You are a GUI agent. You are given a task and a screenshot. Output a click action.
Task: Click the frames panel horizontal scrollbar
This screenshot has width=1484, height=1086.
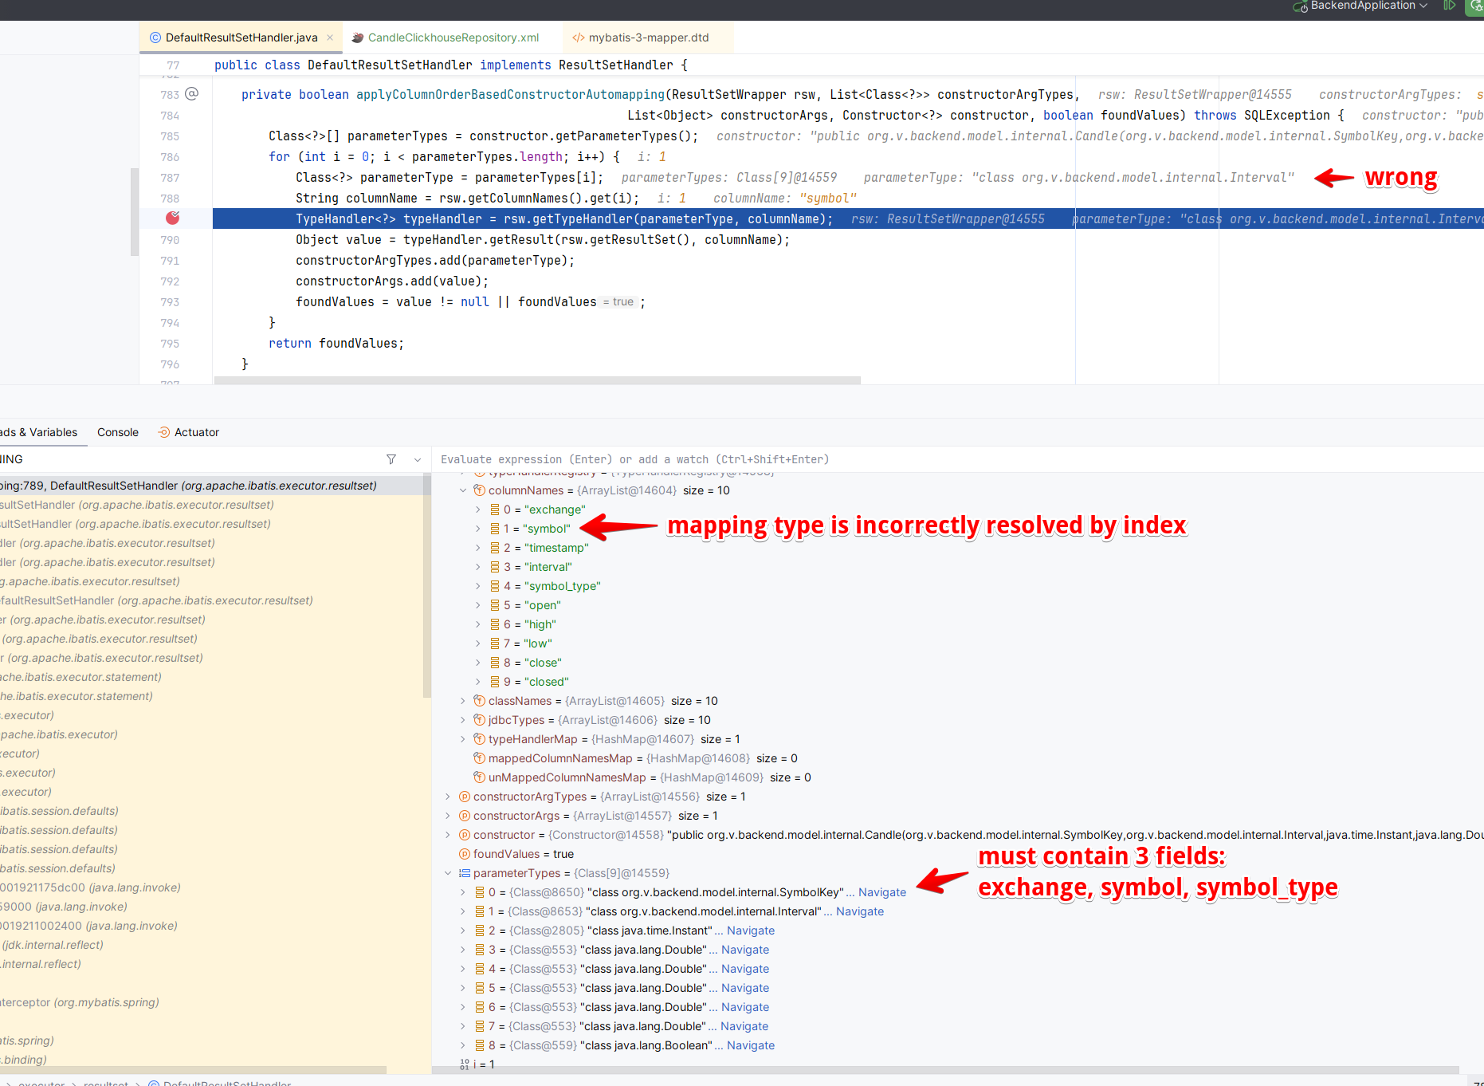193,1070
